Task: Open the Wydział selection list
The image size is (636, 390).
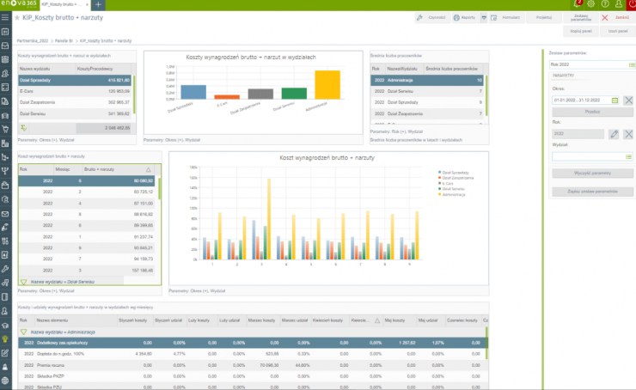Action: [x=628, y=156]
